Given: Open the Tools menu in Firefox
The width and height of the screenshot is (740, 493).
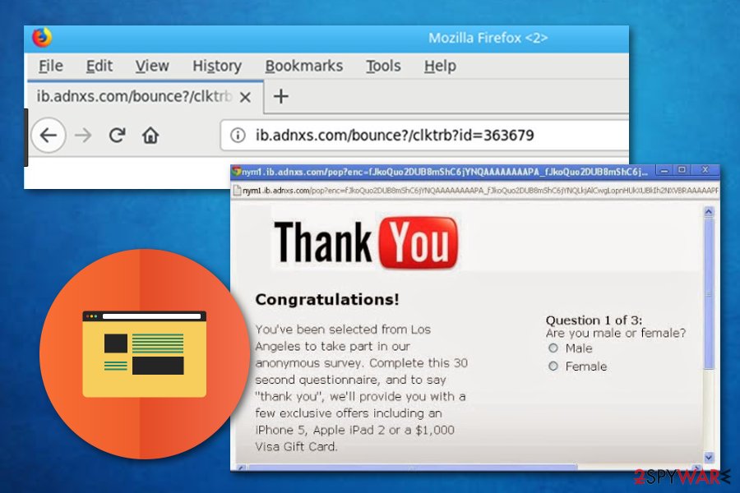Looking at the screenshot, I should point(383,66).
